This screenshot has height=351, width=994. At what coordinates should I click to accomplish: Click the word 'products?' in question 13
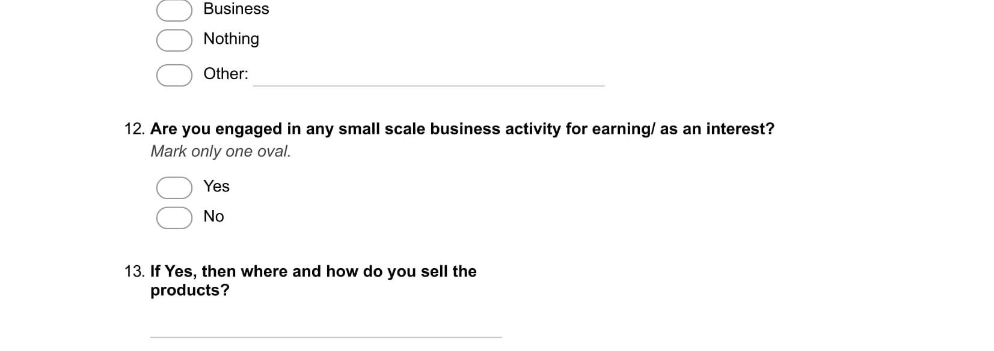pyautogui.click(x=189, y=290)
